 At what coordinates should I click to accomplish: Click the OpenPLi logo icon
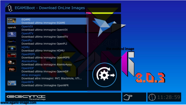pyautogui.click(x=12, y=41)
